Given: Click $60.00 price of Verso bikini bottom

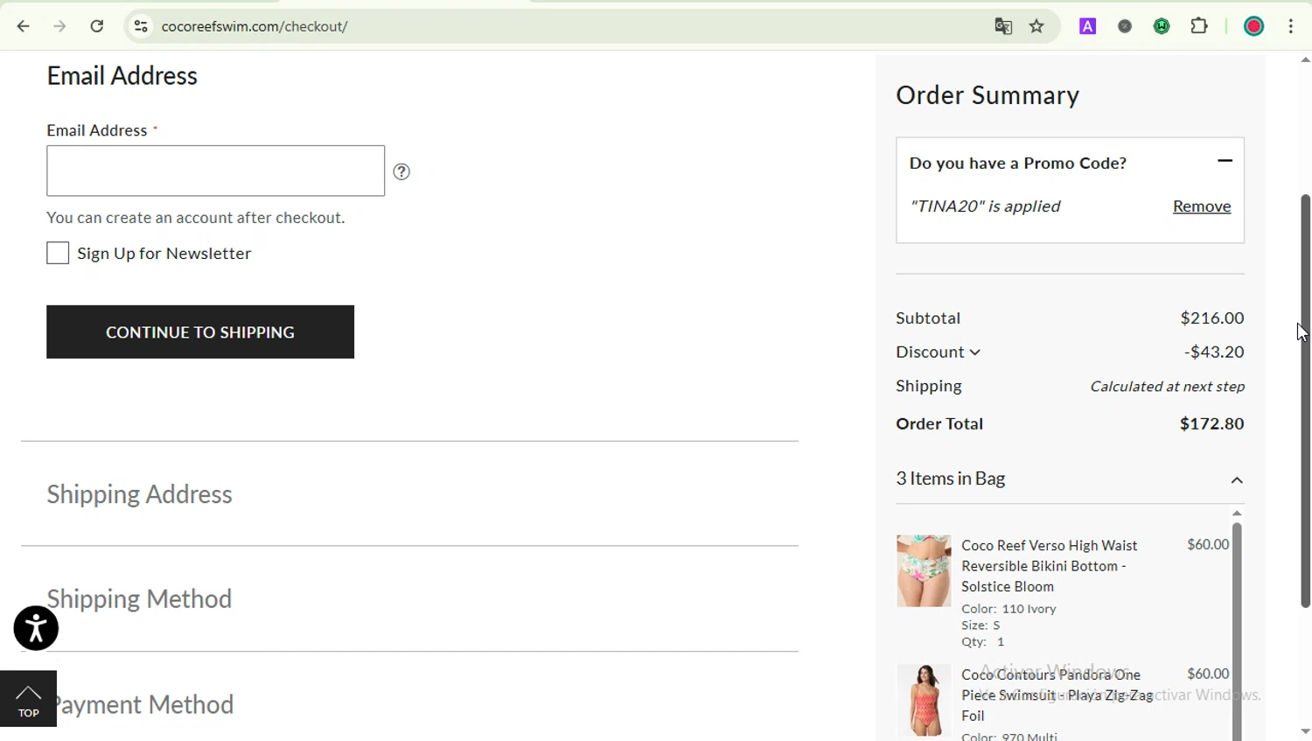Looking at the screenshot, I should [1208, 544].
